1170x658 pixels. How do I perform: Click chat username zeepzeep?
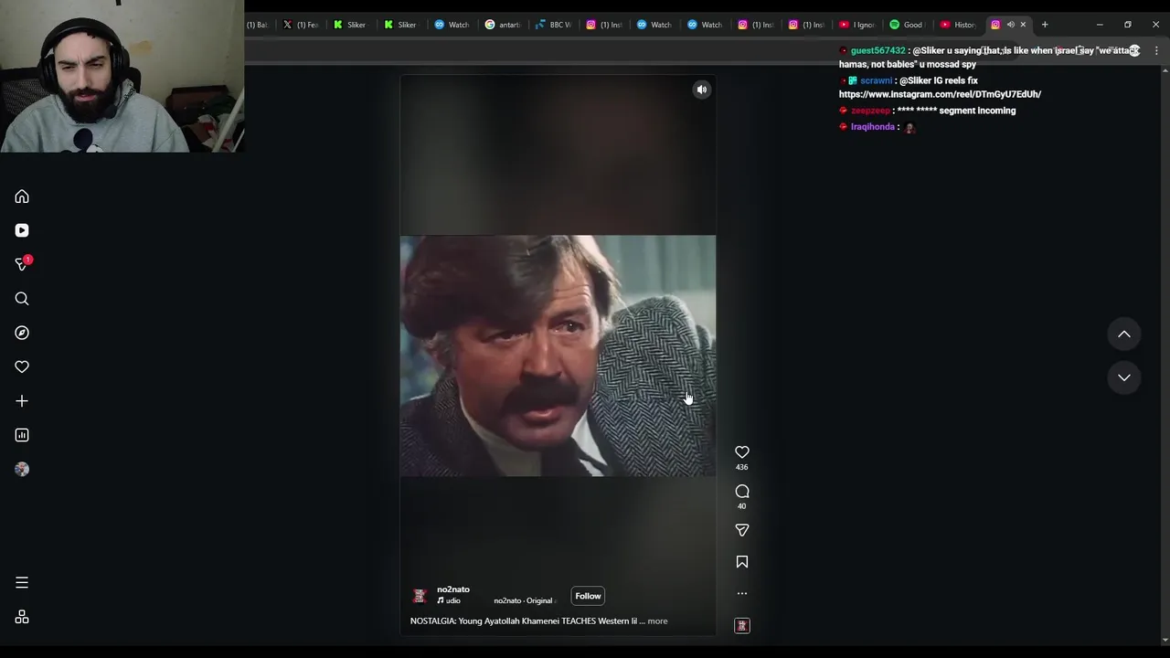click(x=870, y=111)
